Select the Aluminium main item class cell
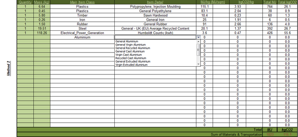Screen dimensions: 298x137 pos(82,37)
